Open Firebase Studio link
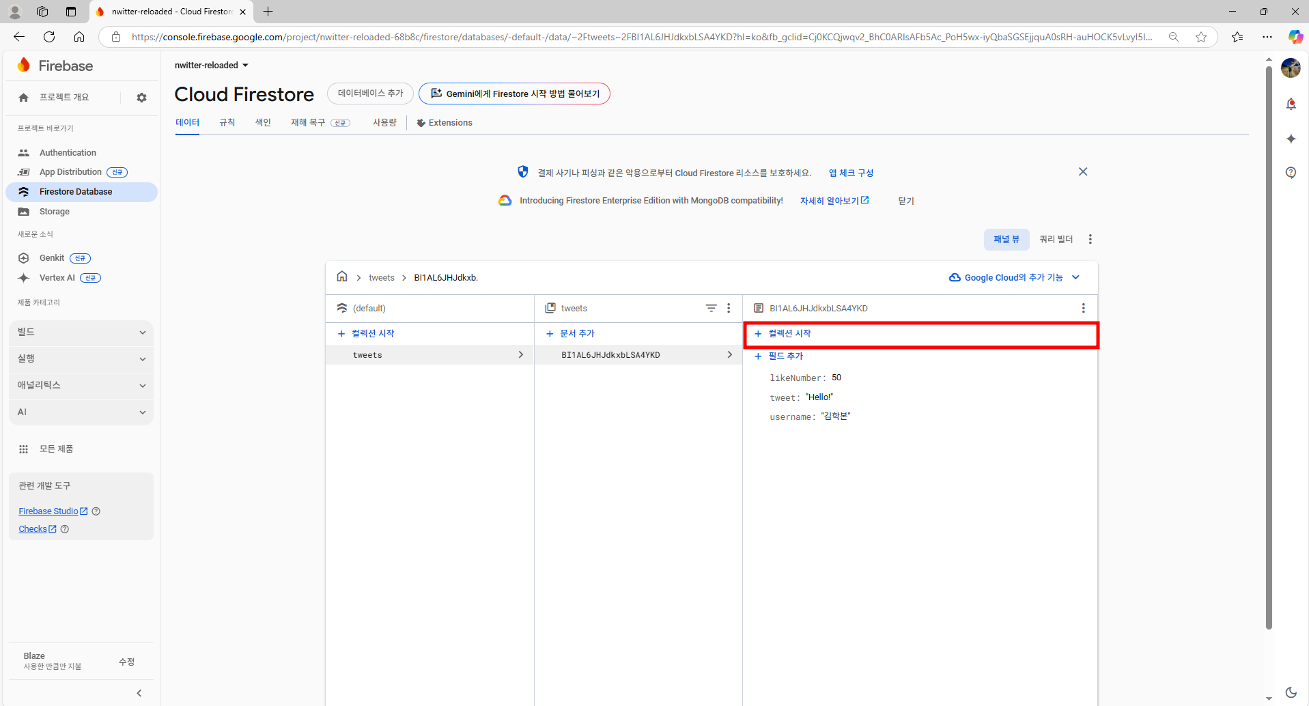The image size is (1309, 706). tap(53, 511)
